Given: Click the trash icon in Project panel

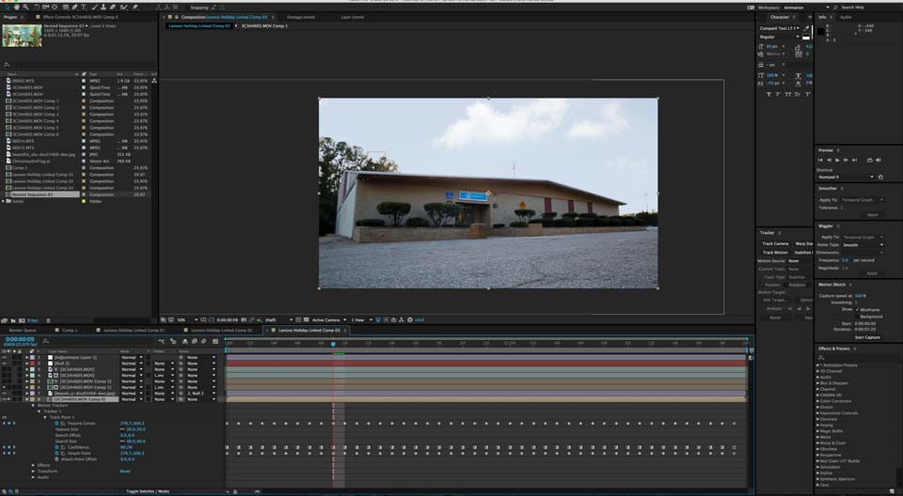Looking at the screenshot, I should tap(48, 320).
